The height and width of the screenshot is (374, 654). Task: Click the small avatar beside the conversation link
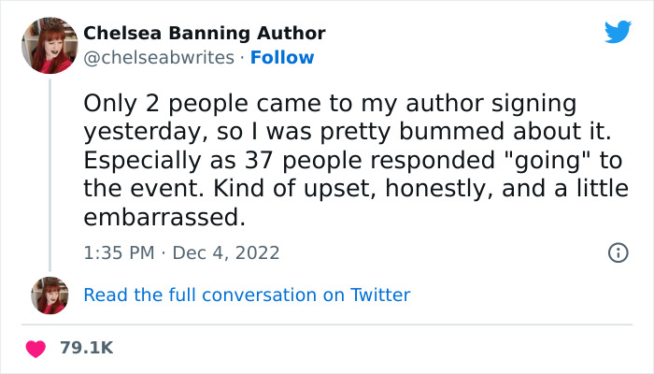point(50,295)
